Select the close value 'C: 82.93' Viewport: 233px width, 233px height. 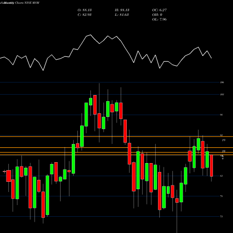click(x=84, y=15)
